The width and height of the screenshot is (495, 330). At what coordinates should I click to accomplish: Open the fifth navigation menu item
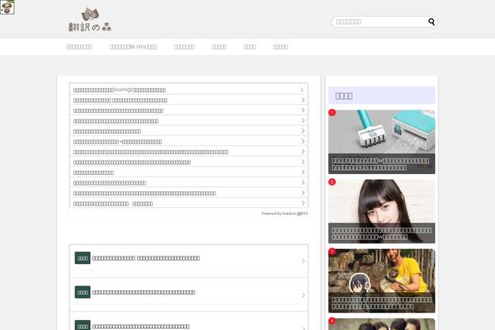tap(250, 47)
